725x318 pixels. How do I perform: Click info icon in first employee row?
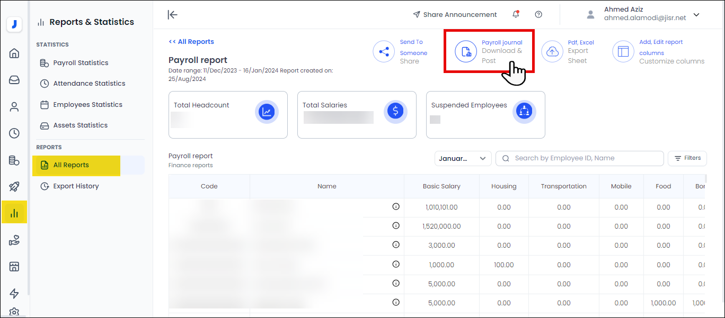[395, 207]
